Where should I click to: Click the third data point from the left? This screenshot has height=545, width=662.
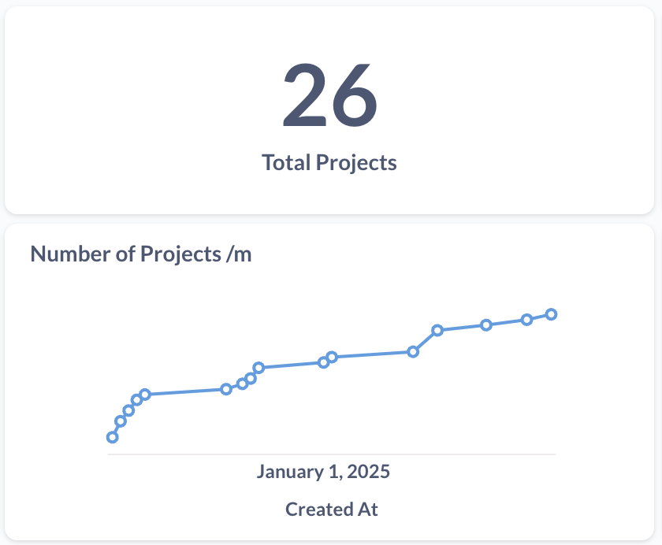tap(128, 410)
